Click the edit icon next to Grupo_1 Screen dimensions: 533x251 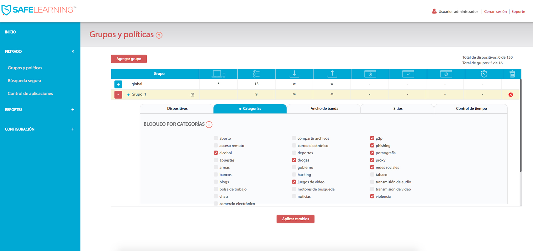tap(193, 94)
